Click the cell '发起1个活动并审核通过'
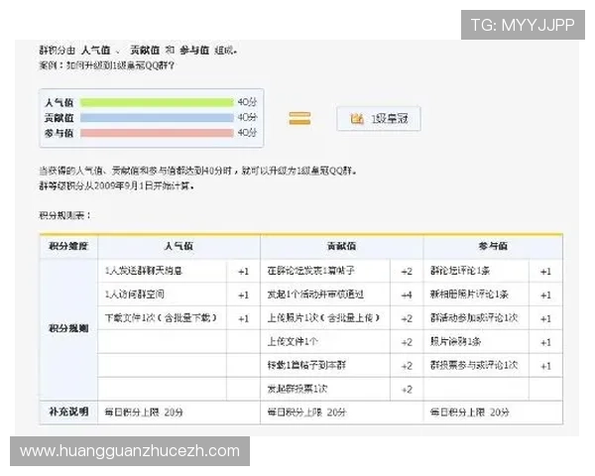595x476 pixels. coord(325,295)
